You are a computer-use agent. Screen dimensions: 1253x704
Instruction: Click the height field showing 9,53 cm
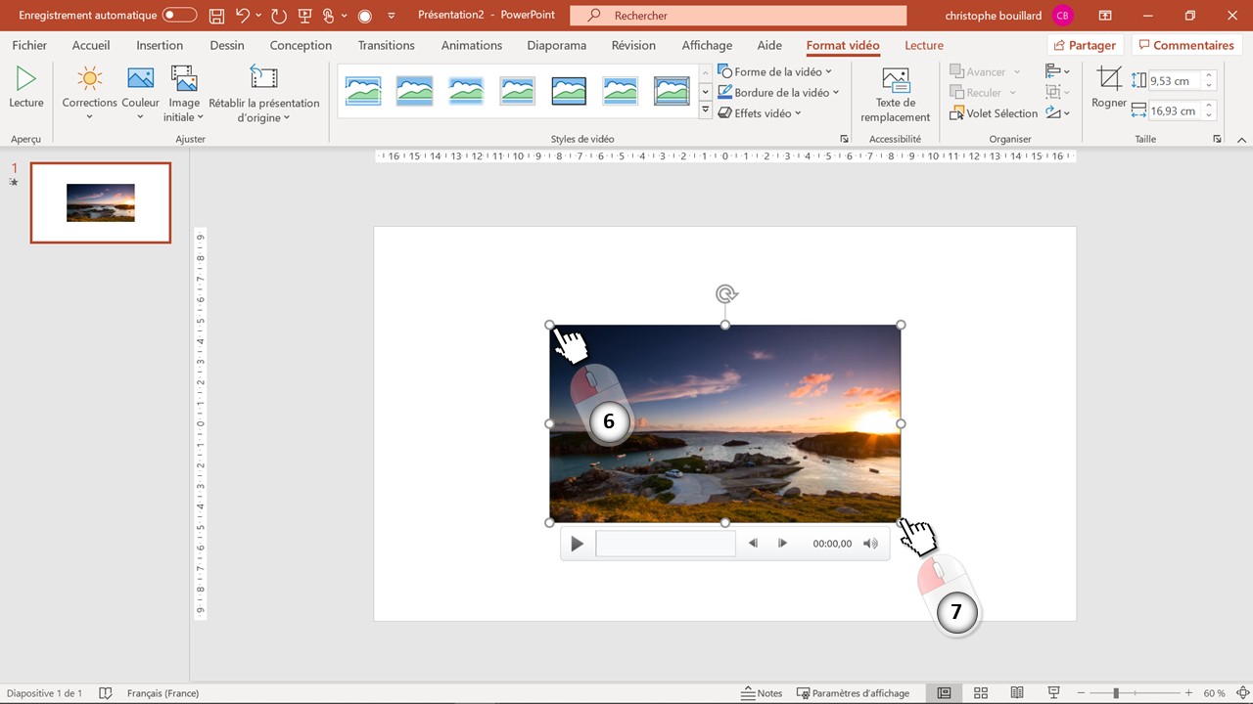click(1175, 80)
